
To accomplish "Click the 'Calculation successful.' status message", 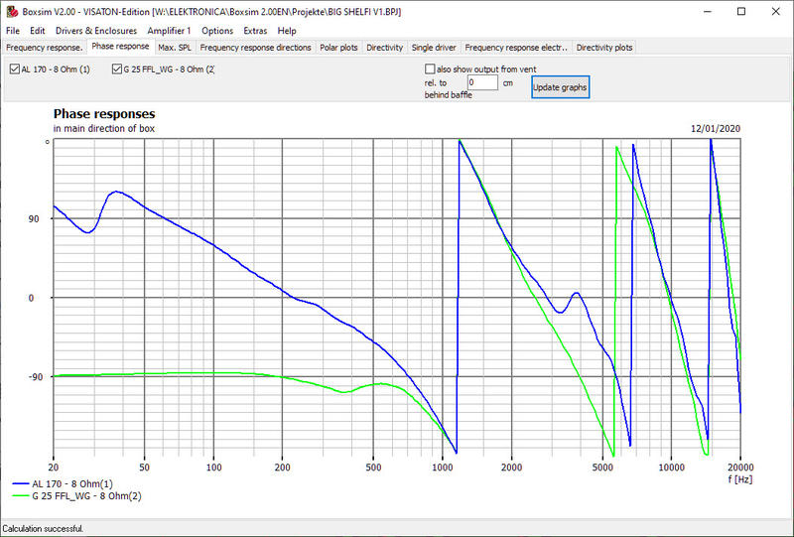I will (43, 529).
